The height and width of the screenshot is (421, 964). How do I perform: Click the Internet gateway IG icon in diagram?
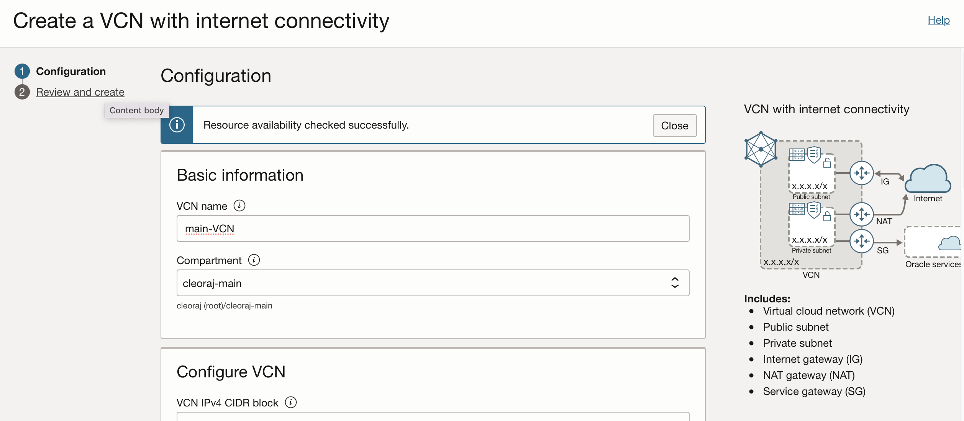pos(862,173)
